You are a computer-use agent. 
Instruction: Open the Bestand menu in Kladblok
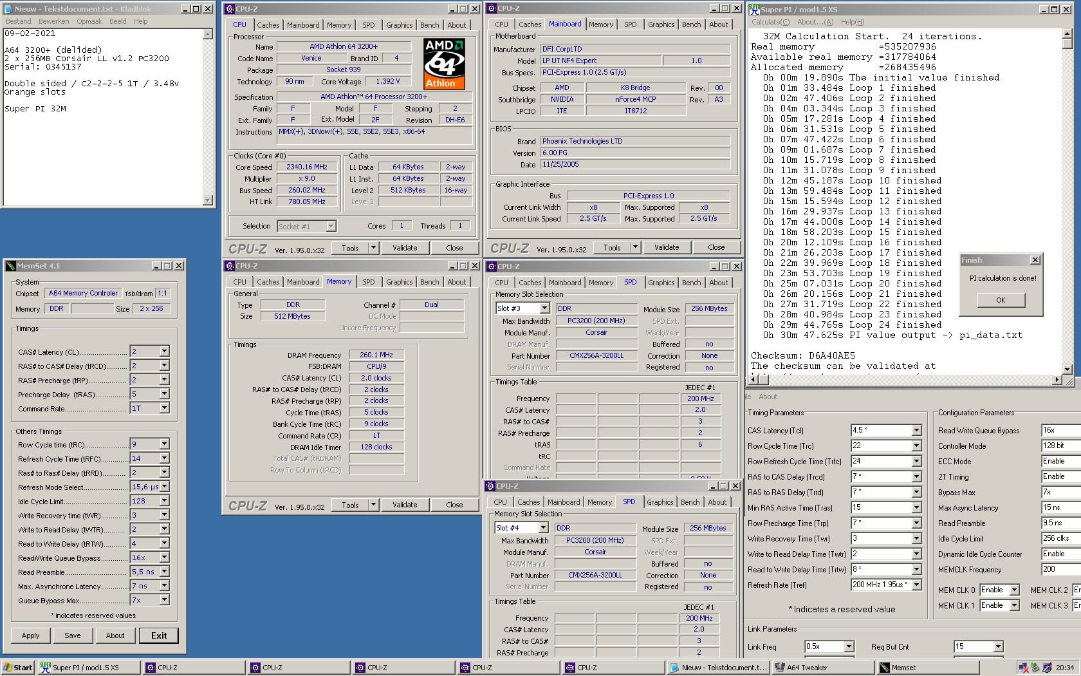pyautogui.click(x=19, y=21)
